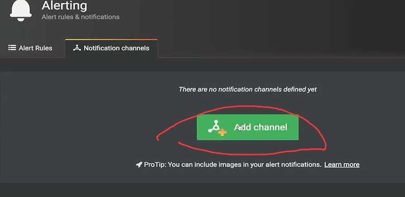This screenshot has height=197, width=405.
Task: Open the Alert Rules tab
Action: click(30, 48)
